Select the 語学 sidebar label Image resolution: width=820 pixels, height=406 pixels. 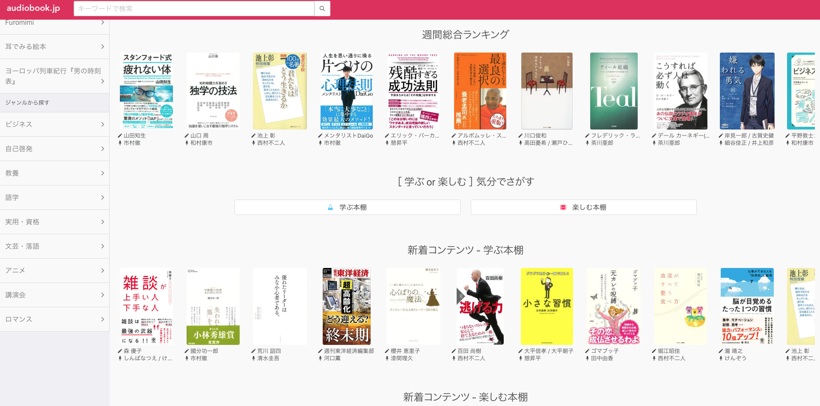pos(12,197)
